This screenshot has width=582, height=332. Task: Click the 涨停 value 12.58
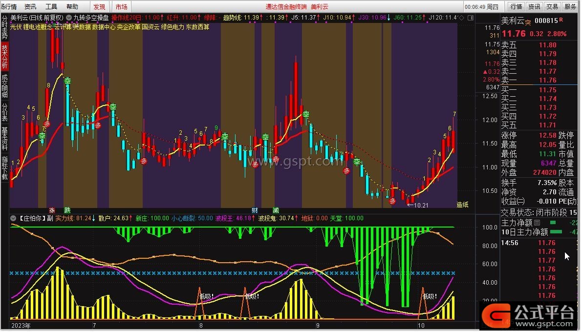point(547,135)
